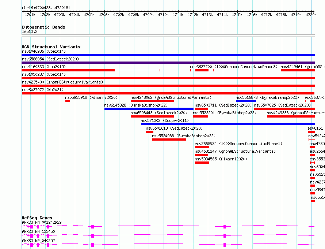Screen dimensions: 325x249
Task: Click nsv571302 (Cooper2011) label
Action: [x=165, y=120]
